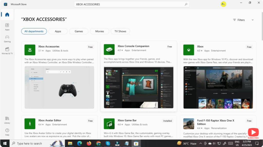Open the user profile avatar

pyautogui.click(x=223, y=4)
